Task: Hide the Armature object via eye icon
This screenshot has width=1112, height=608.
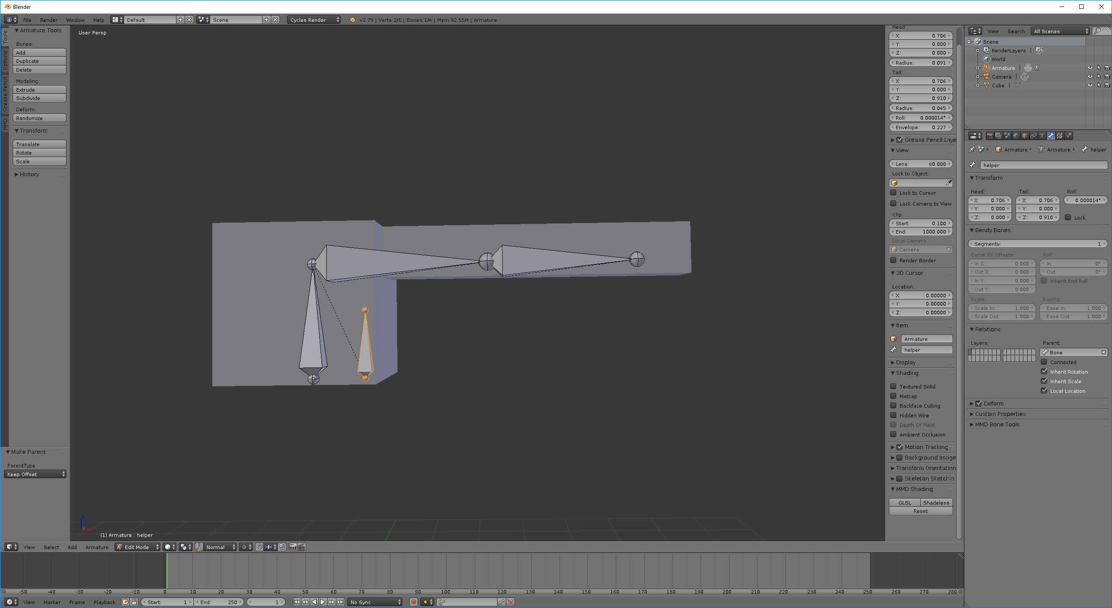Action: click(x=1090, y=68)
